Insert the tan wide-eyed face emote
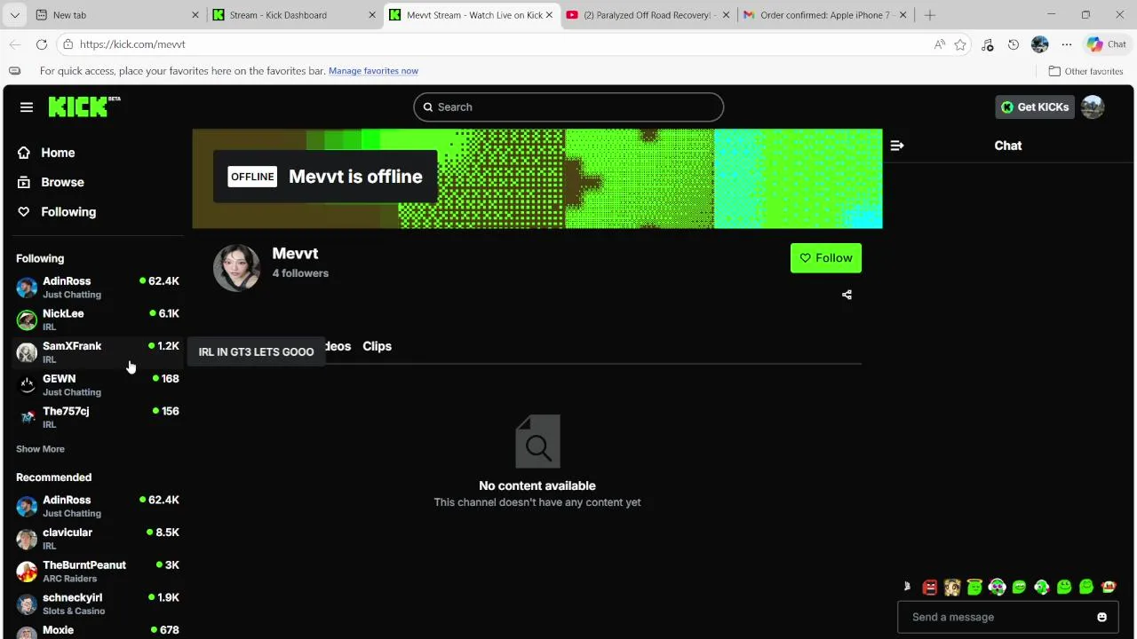 [x=952, y=587]
